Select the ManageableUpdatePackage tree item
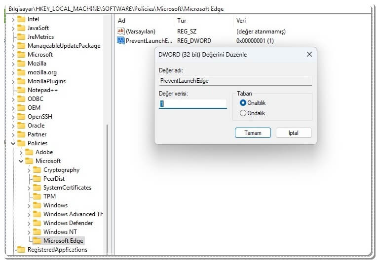 point(64,46)
